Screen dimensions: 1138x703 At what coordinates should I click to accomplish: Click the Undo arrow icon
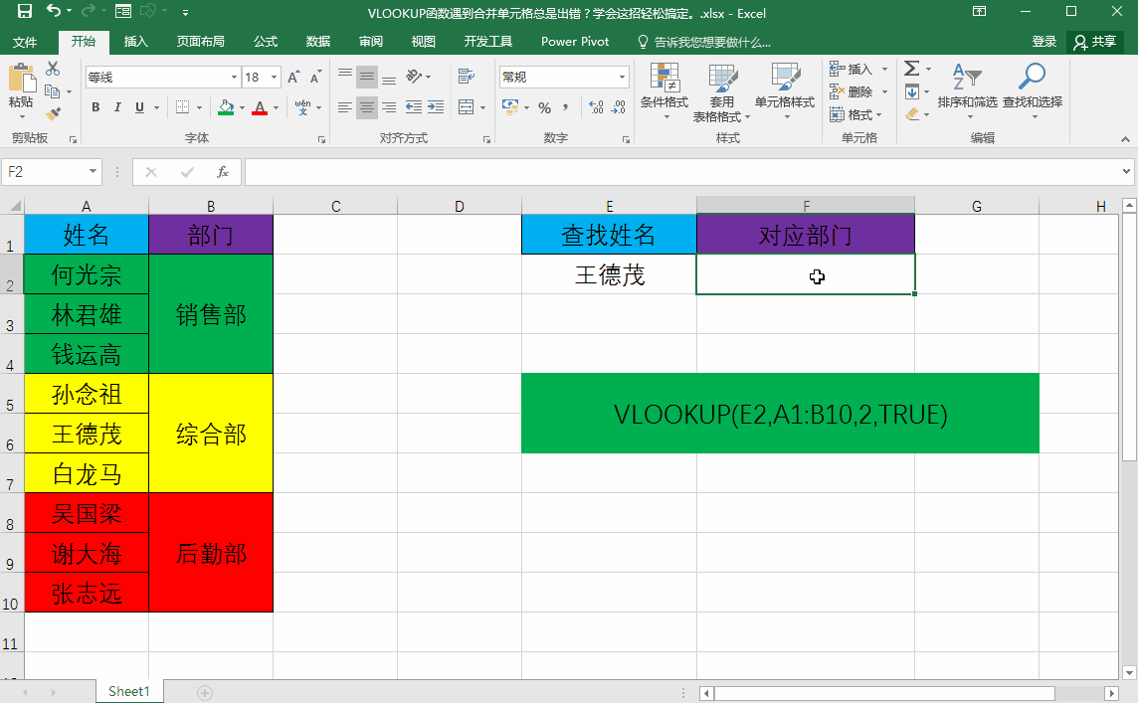coord(53,10)
